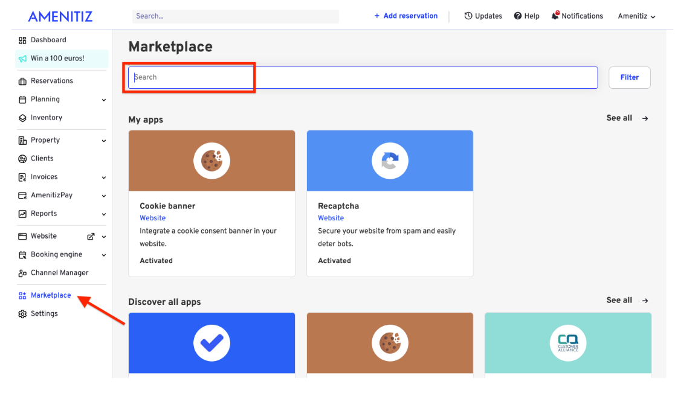This screenshot has width=675, height=393.
Task: Go to Channel Manager in sidebar
Action: (59, 273)
